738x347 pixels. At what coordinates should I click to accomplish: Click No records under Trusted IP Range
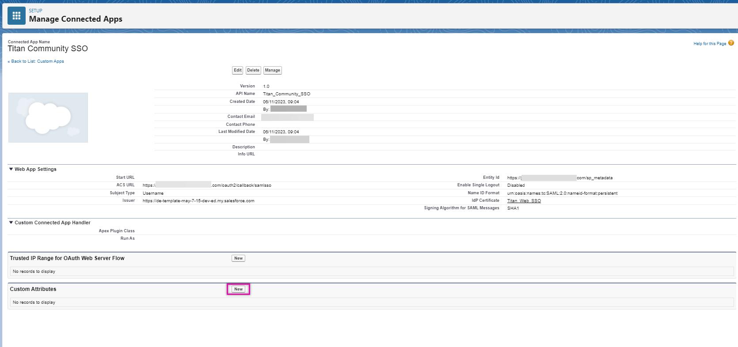pyautogui.click(x=34, y=272)
